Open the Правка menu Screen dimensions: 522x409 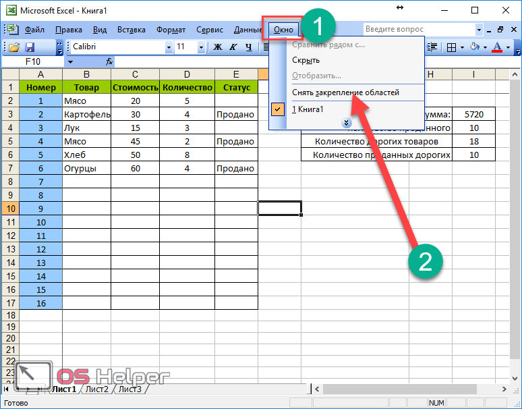69,30
